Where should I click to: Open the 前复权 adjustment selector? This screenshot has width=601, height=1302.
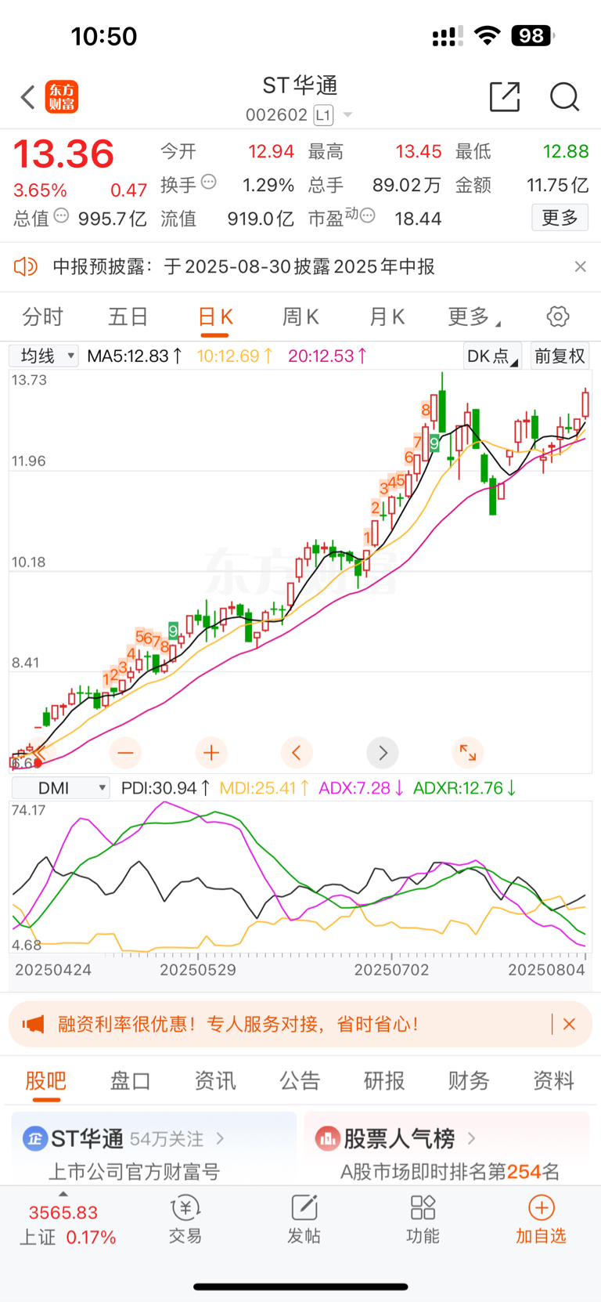pos(560,356)
